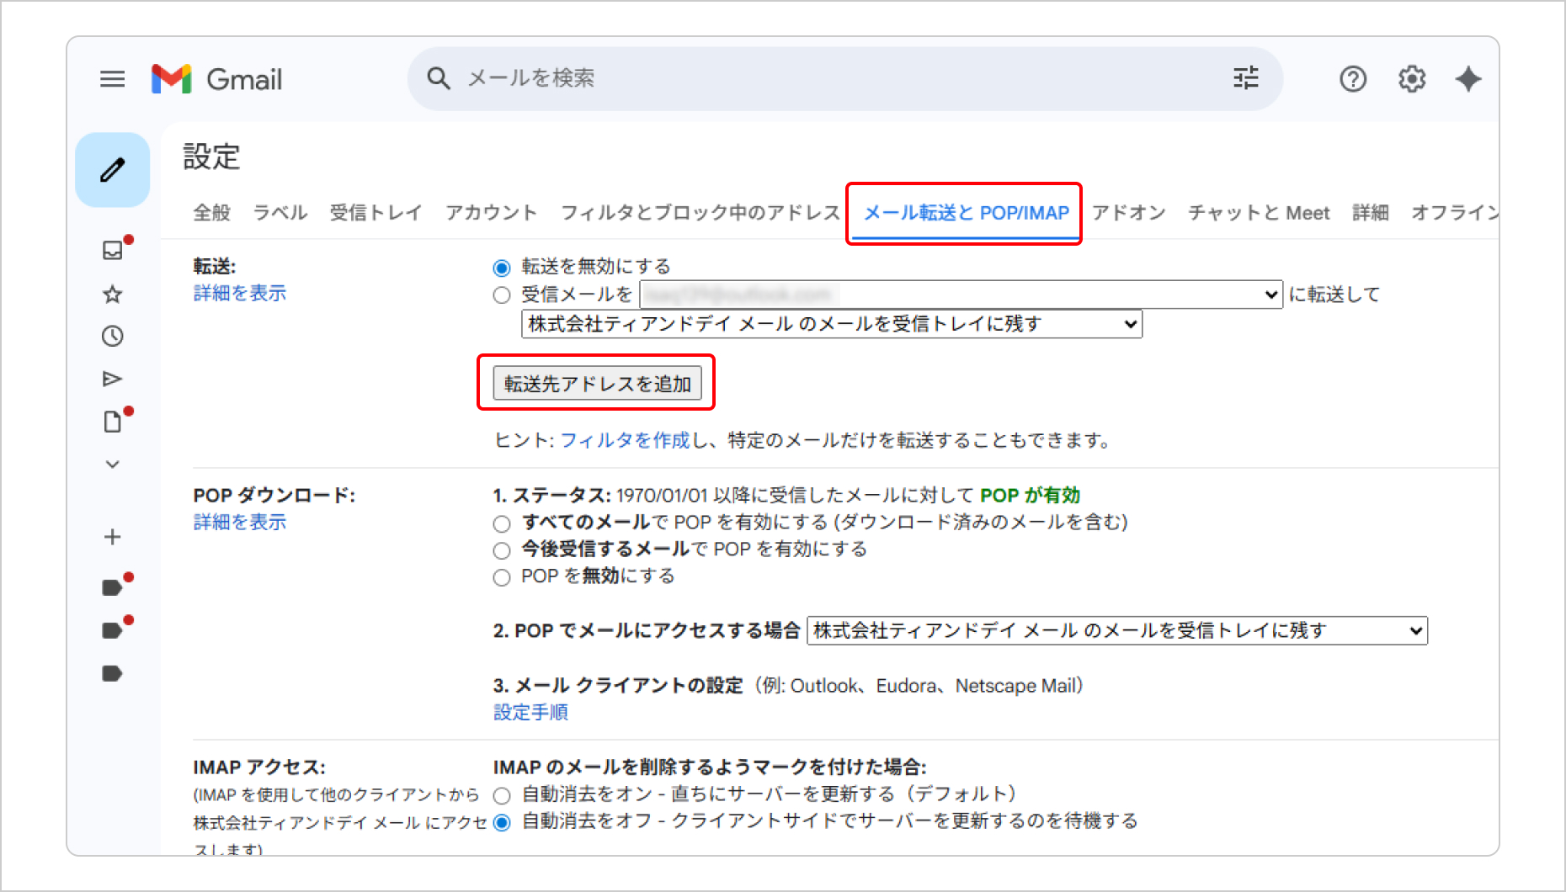
Task: Open the forwarding address dropdown
Action: point(960,295)
